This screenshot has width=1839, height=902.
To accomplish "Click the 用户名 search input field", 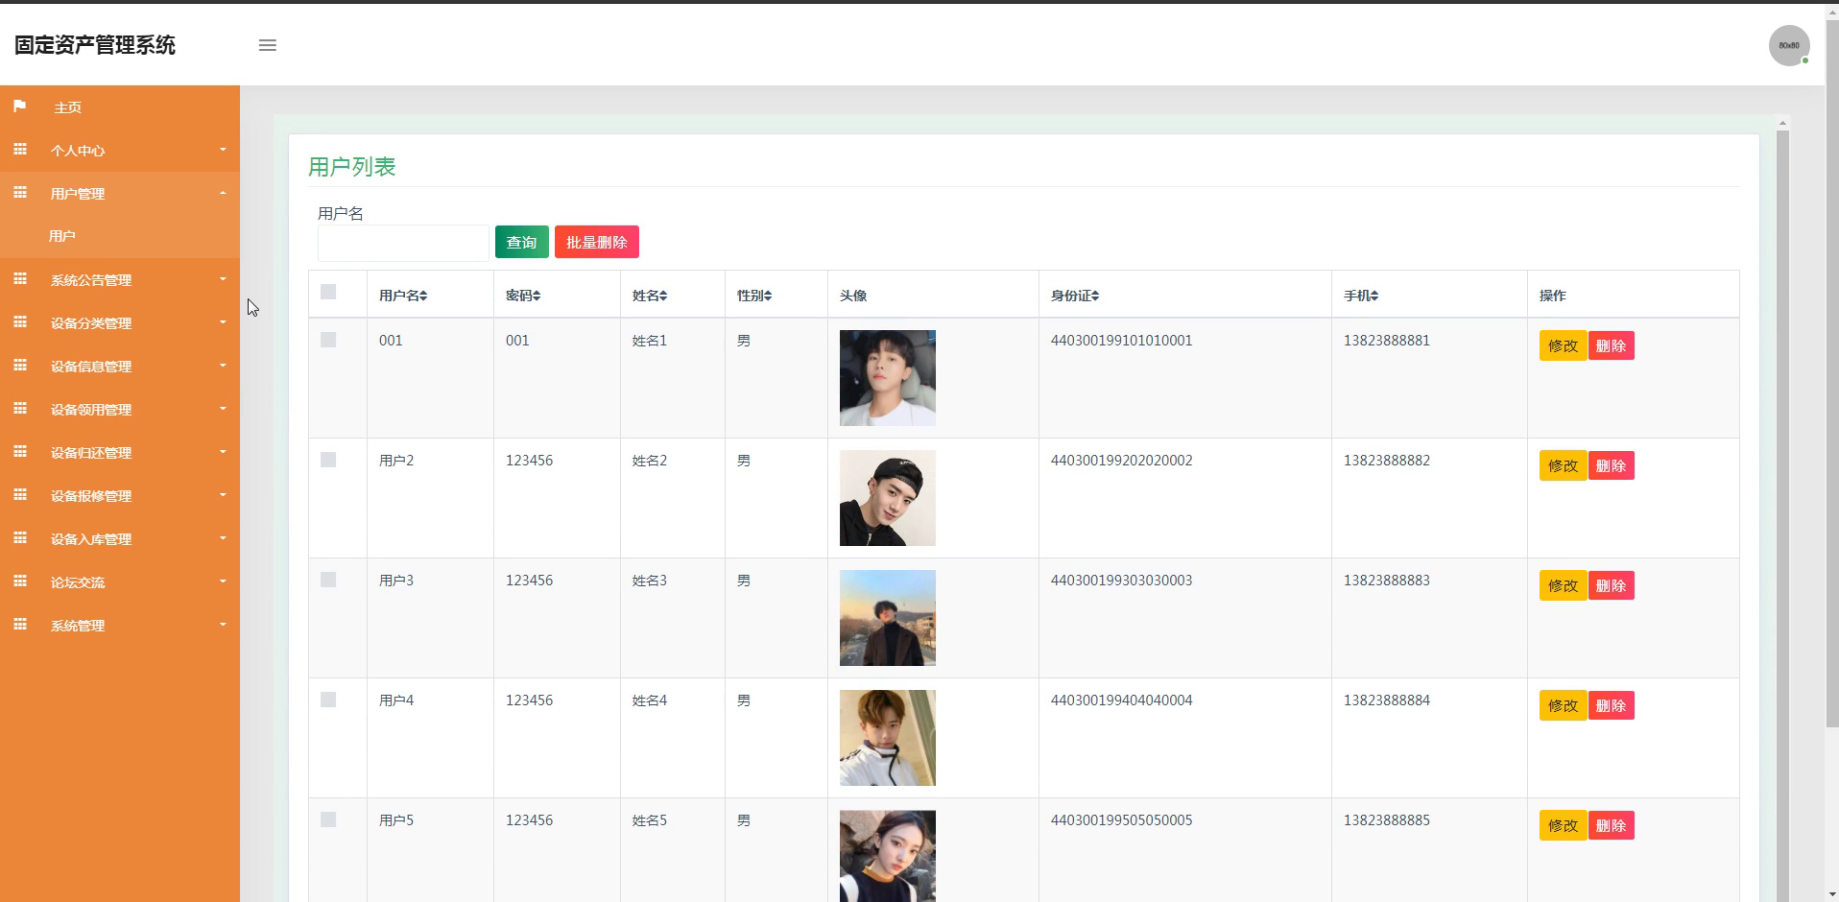I will (403, 243).
